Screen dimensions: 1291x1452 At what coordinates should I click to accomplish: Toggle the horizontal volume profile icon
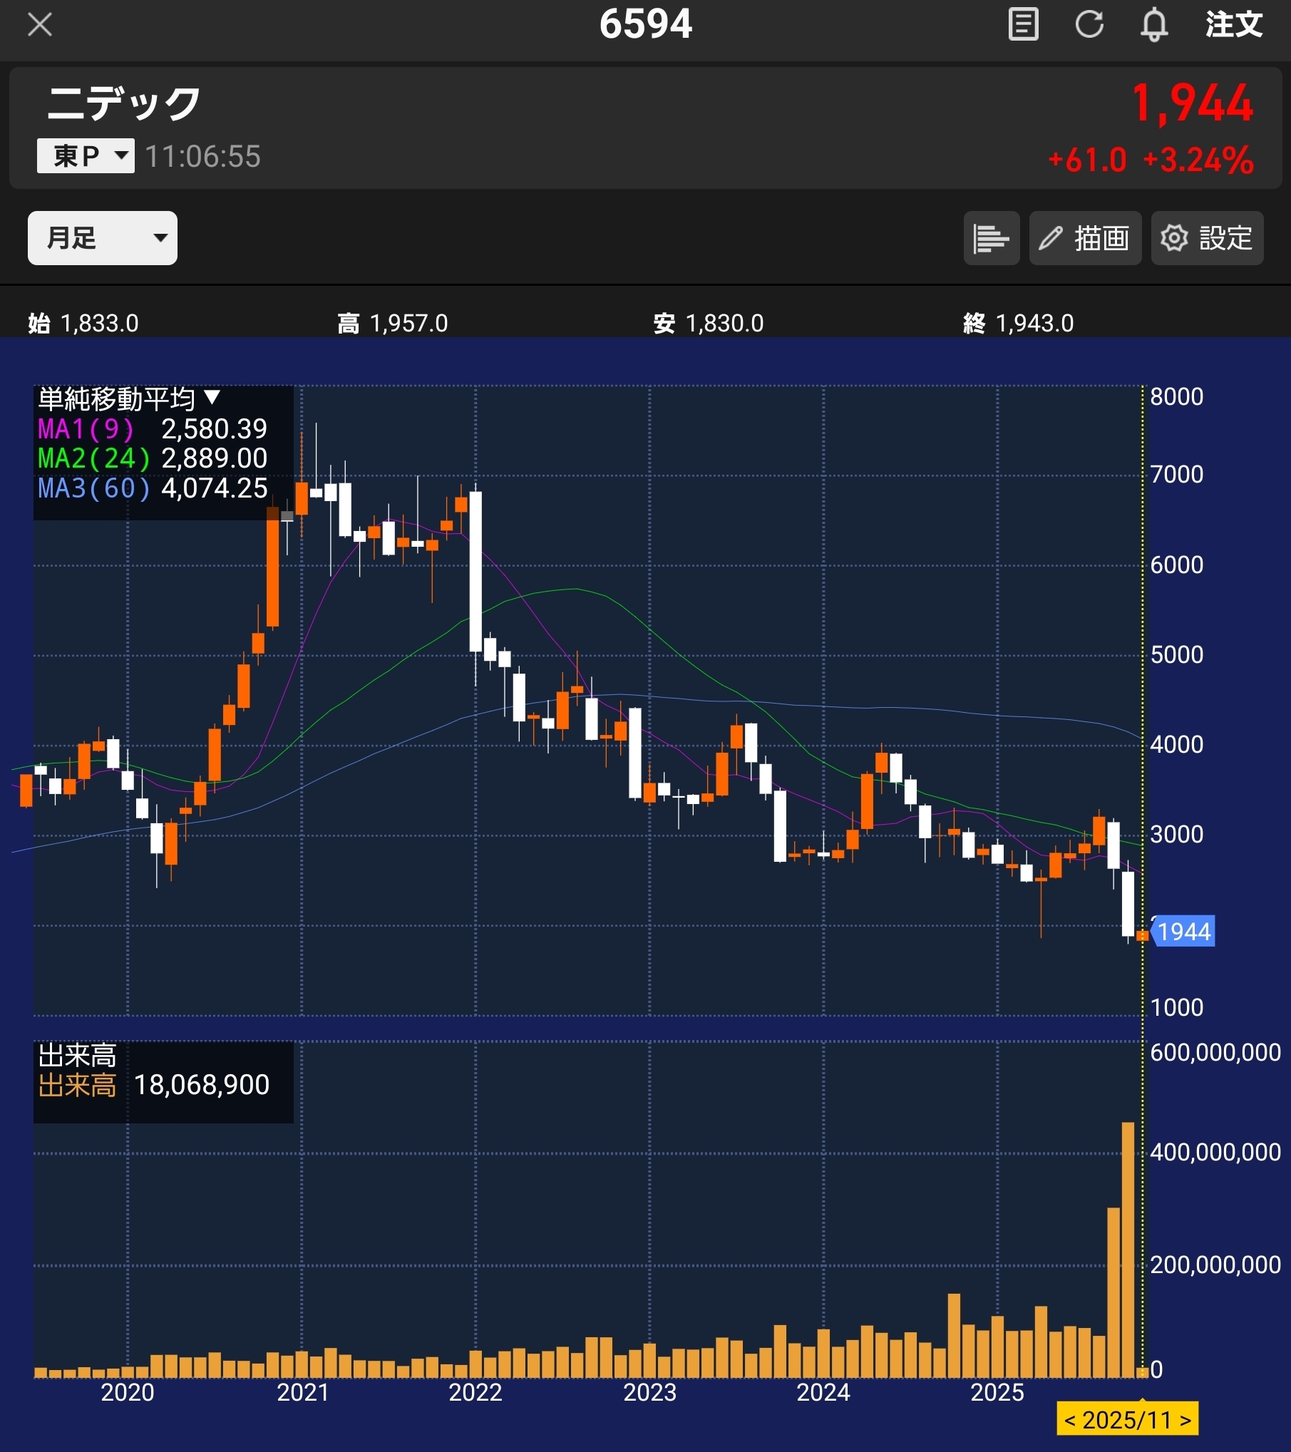[991, 238]
